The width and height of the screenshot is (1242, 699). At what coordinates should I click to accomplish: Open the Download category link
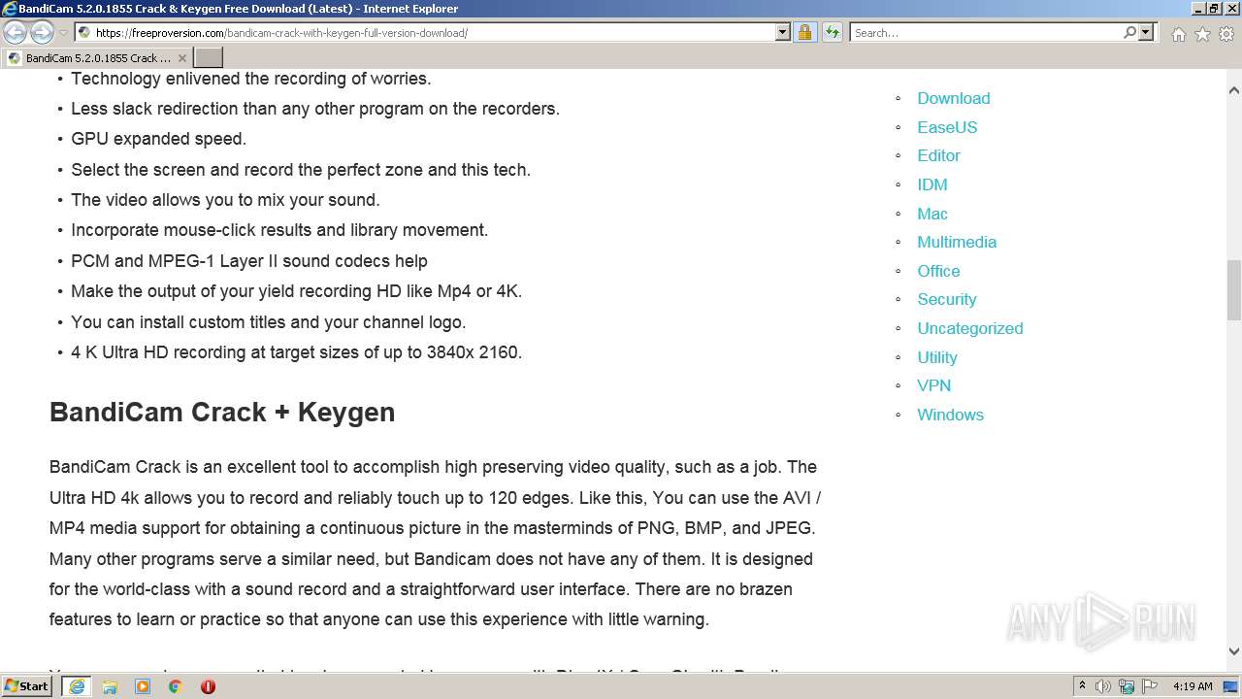[954, 98]
